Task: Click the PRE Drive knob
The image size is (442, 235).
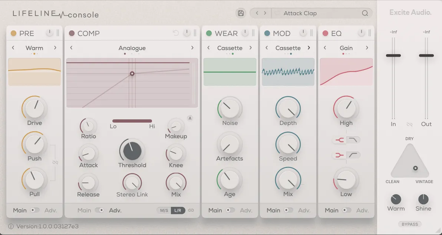Action: click(x=35, y=109)
